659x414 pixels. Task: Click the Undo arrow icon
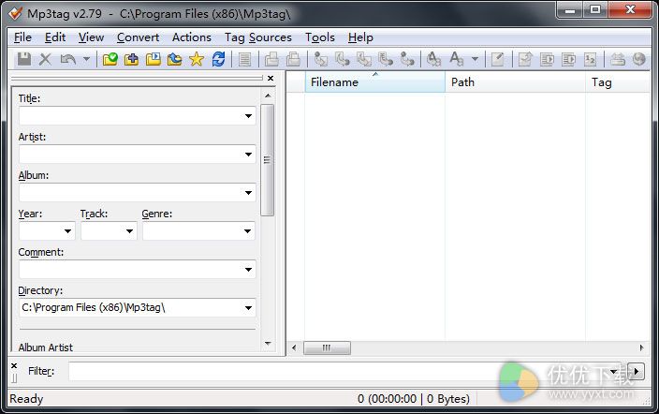(67, 59)
